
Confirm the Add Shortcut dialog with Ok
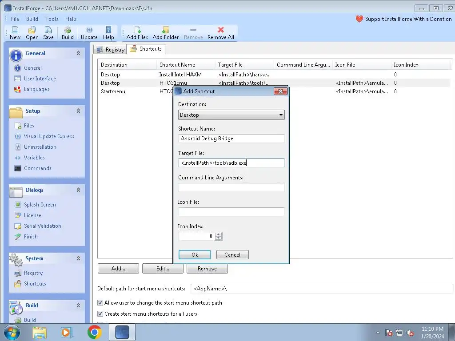coord(195,254)
